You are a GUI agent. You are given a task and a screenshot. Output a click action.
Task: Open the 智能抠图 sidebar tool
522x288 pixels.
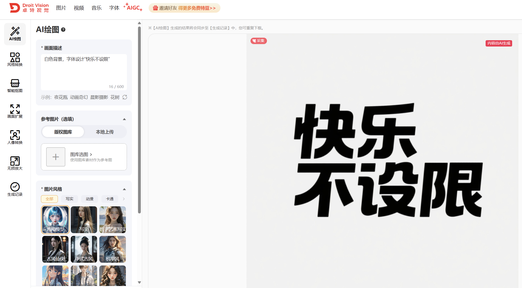pos(15,86)
